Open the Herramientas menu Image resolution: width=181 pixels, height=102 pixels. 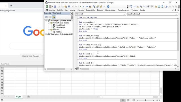(110, 10)
